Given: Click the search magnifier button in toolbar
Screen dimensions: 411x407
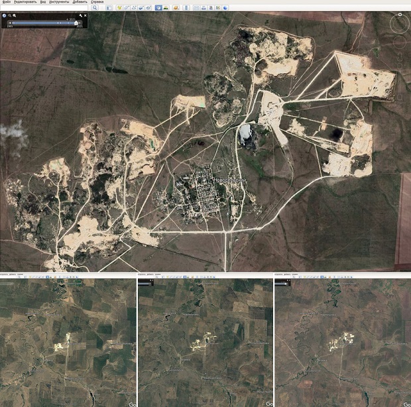Looking at the screenshot, I should 95,8.
